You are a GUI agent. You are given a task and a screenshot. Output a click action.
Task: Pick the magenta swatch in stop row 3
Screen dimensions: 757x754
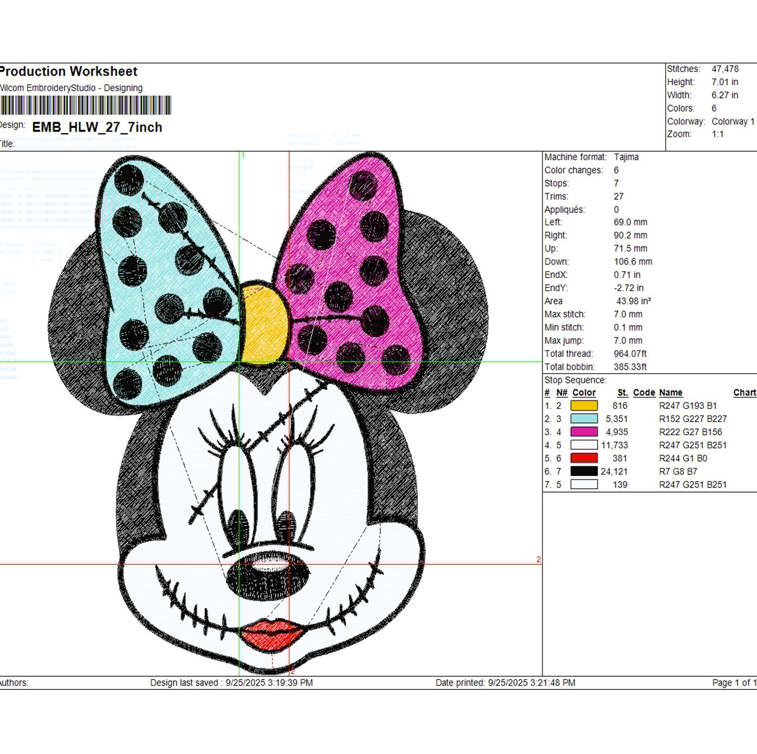tap(584, 432)
